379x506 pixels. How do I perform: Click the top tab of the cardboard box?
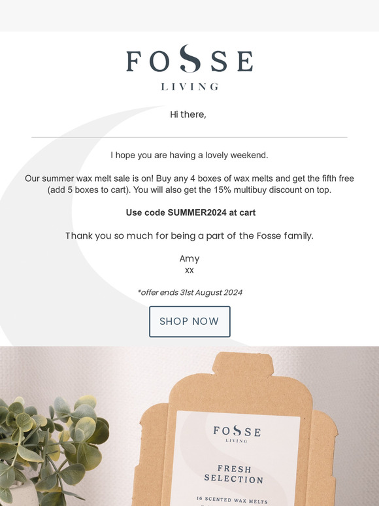click(x=243, y=363)
